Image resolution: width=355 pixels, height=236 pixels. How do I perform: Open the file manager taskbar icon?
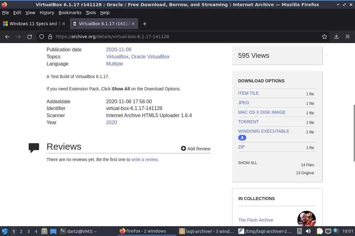[x=44, y=231]
